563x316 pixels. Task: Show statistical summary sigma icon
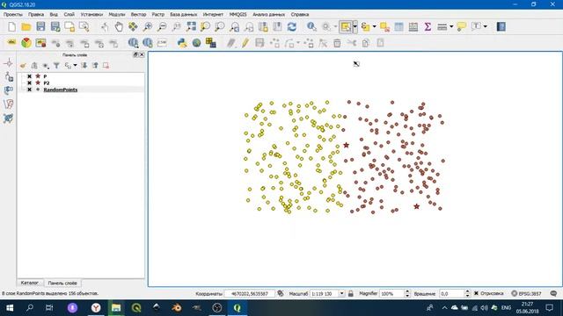click(428, 27)
